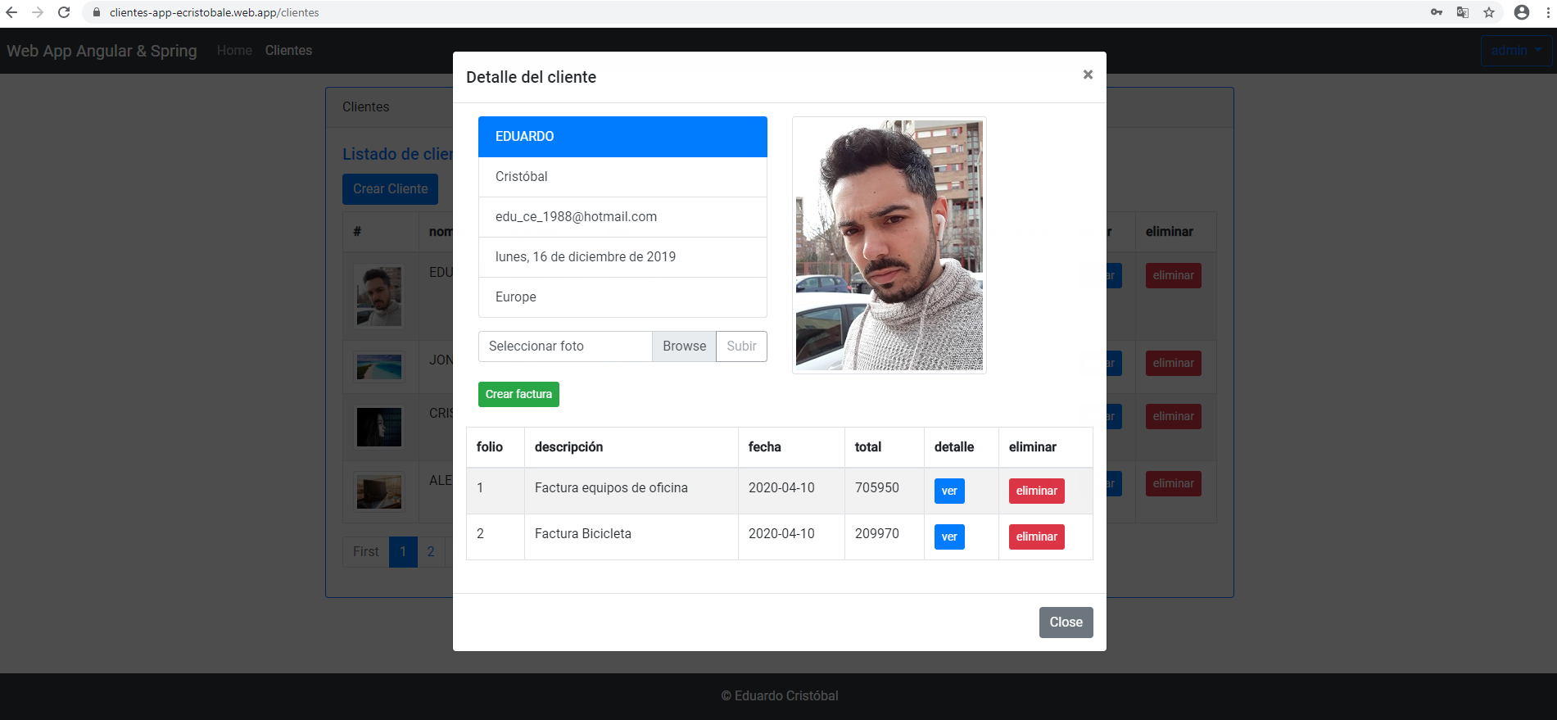Open the translate page icon
Viewport: 1557px width, 720px height.
[1463, 12]
